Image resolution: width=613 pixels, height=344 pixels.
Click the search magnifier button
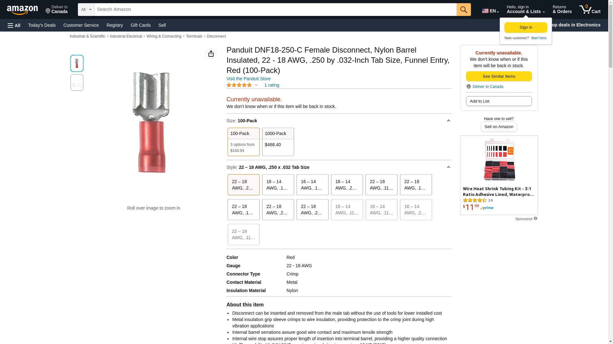point(464,10)
